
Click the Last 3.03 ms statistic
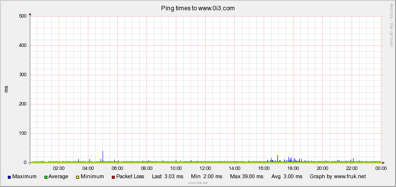click(167, 176)
